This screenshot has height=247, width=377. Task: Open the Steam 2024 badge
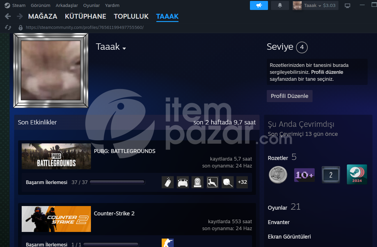tap(357, 174)
